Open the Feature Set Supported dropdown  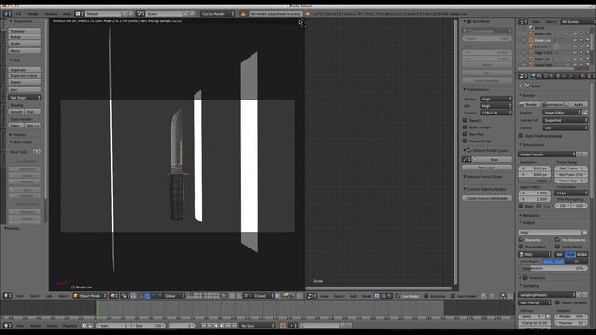point(565,120)
